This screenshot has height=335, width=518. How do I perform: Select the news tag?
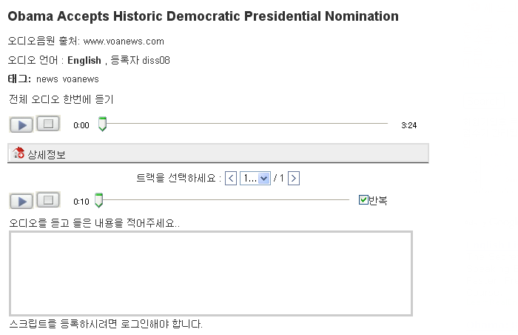point(47,79)
